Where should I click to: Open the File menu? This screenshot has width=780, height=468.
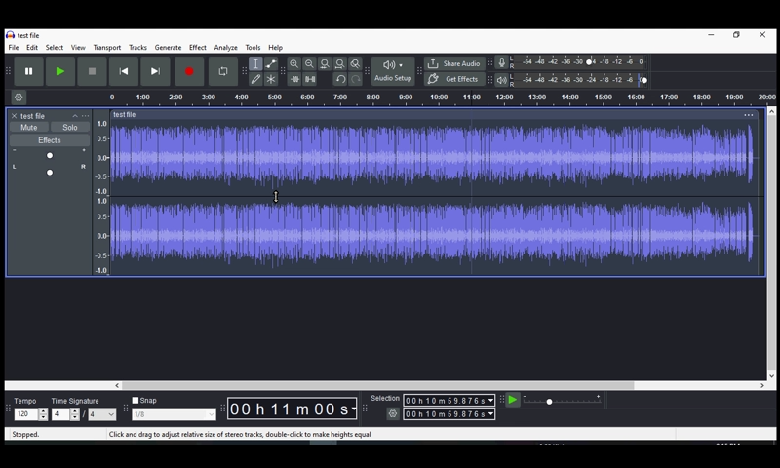click(x=14, y=47)
